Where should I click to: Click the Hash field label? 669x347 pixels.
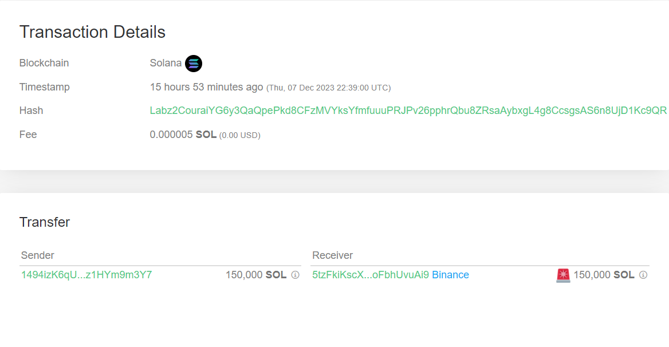[31, 111]
